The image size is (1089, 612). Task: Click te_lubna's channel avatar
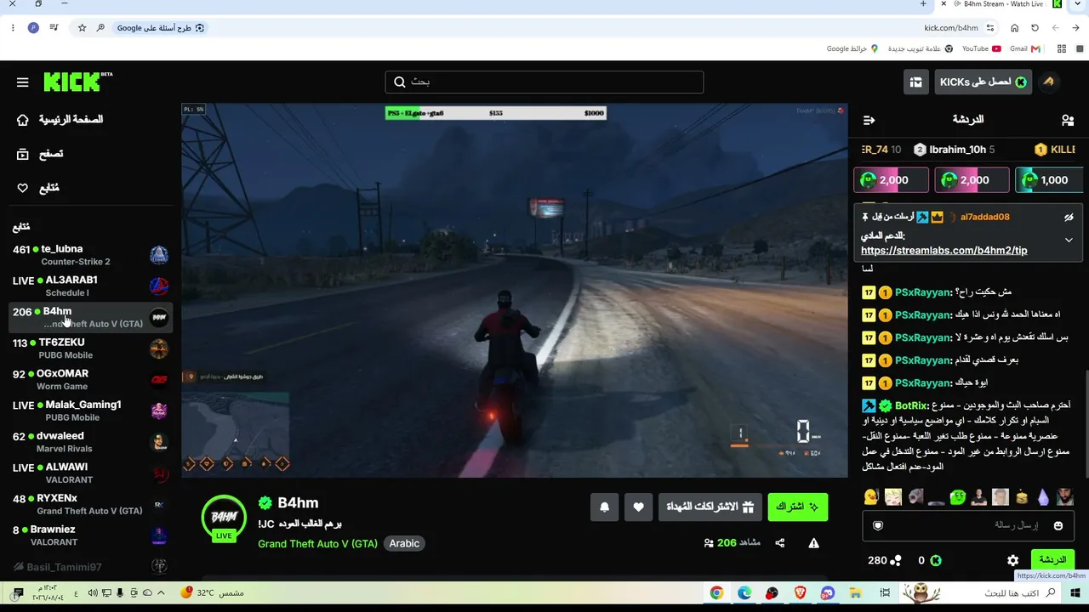click(x=159, y=255)
